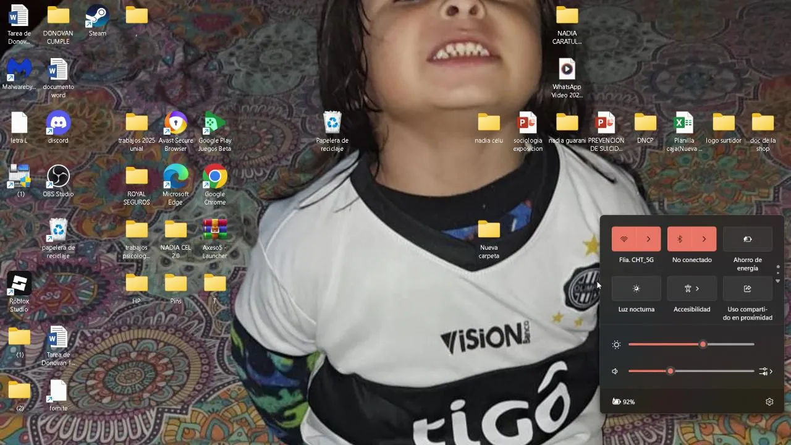Open the Axeso5 Launcher icon

pyautogui.click(x=214, y=239)
